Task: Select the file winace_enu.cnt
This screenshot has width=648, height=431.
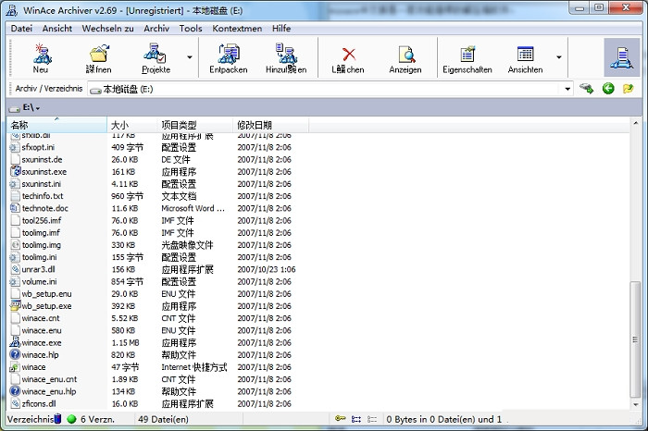Action: coord(49,379)
